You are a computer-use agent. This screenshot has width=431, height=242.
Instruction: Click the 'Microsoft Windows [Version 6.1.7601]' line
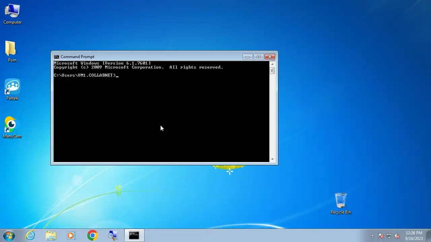102,63
